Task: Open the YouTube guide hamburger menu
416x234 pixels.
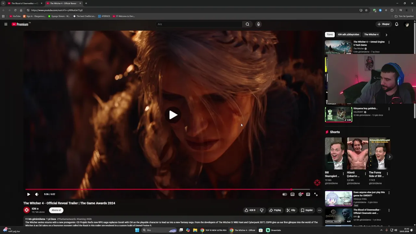Action: pos(6,24)
